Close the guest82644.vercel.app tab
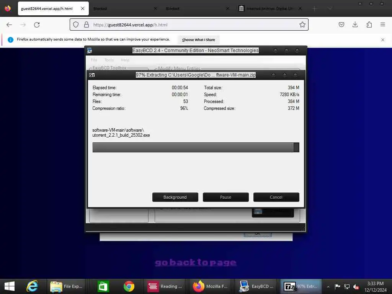Screen dimensions: 392x294 click(x=83, y=8)
